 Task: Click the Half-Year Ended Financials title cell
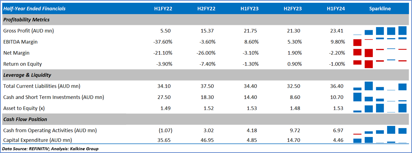(x=34, y=9)
